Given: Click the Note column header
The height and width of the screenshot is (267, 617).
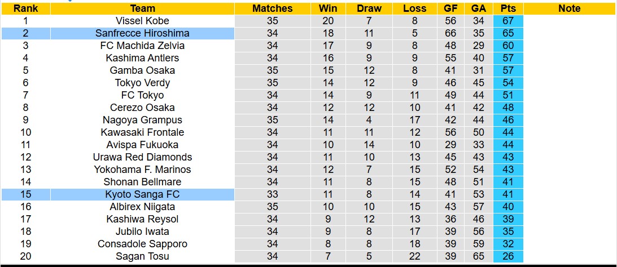Looking at the screenshot, I should coord(569,8).
